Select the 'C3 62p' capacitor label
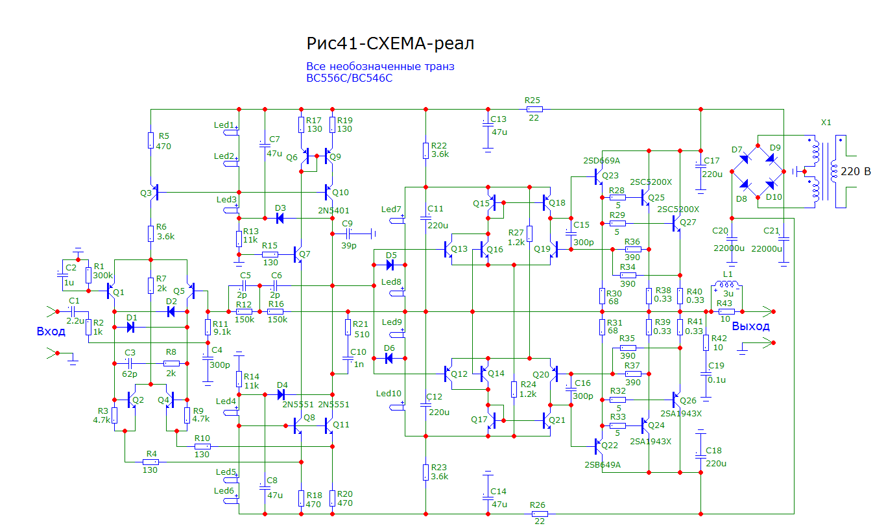 coord(130,363)
